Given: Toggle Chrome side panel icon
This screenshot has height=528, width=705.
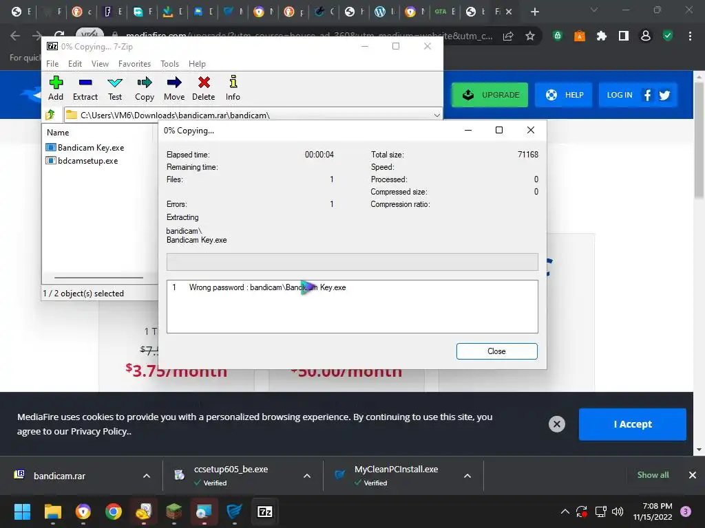Looking at the screenshot, I should point(624,36).
